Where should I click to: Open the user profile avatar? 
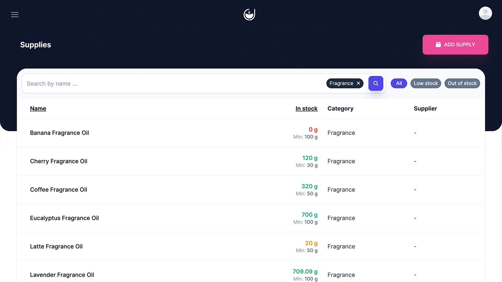pos(485,13)
